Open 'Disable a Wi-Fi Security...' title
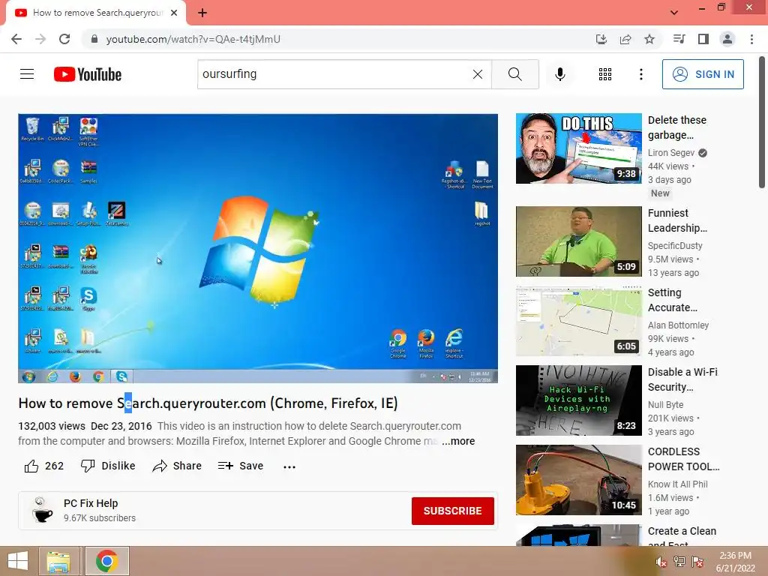Image resolution: width=768 pixels, height=576 pixels. (682, 379)
